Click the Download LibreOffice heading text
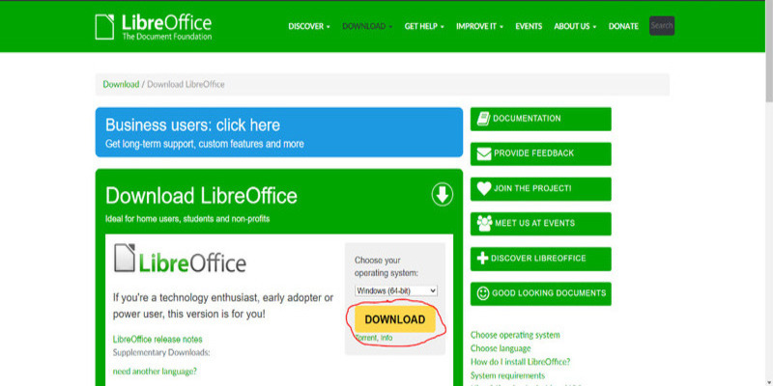The height and width of the screenshot is (386, 773). (201, 196)
